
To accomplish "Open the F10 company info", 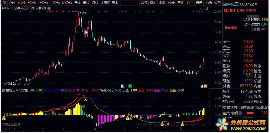I will click(190, 3).
